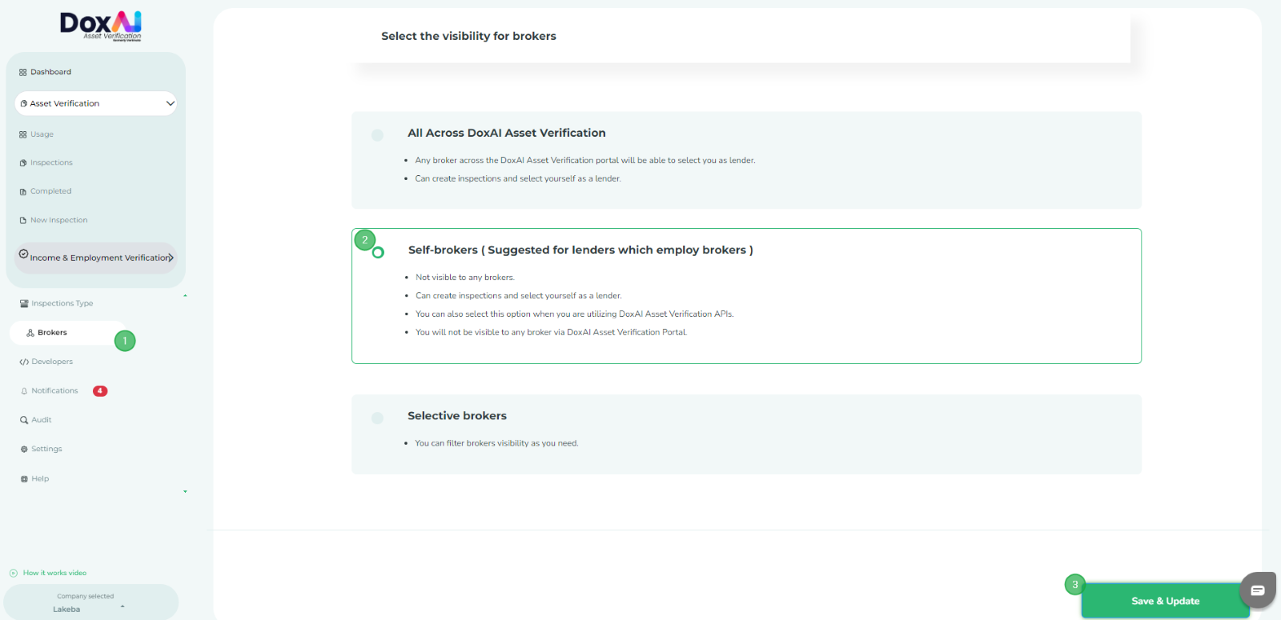1281x620 pixels.
Task: Click the Dashboard grid icon
Action: (22, 72)
